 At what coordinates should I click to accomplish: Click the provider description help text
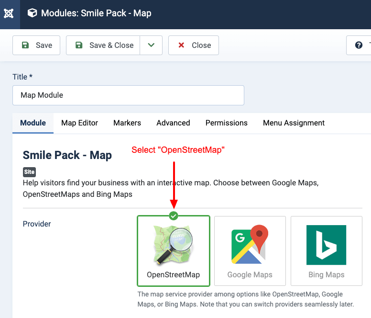tap(246, 299)
